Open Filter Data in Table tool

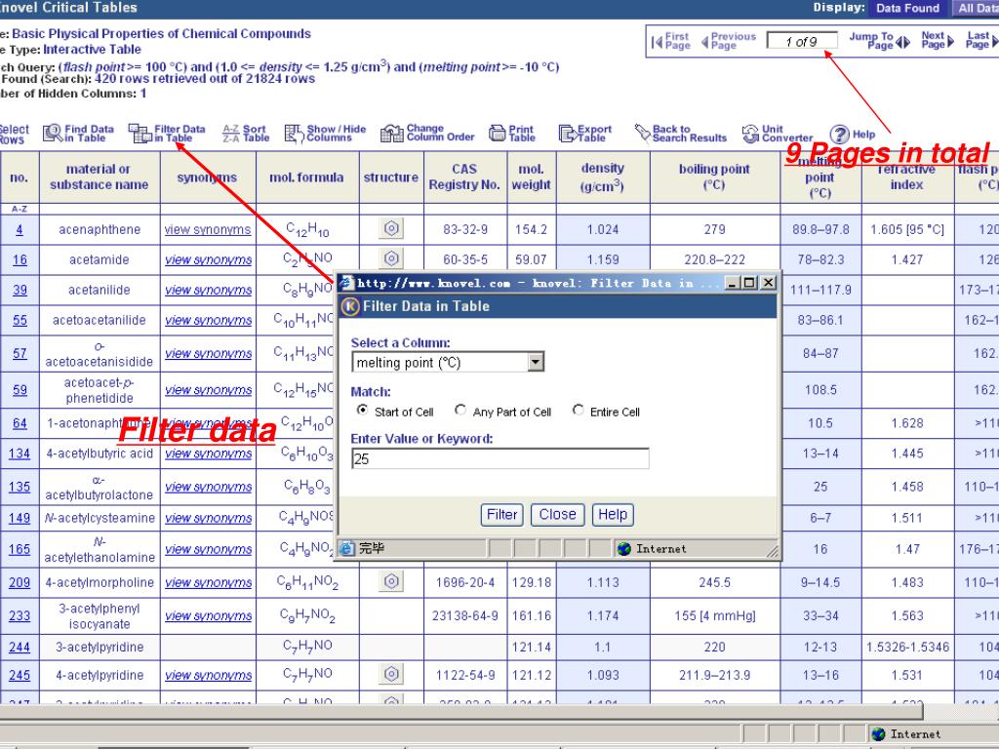click(167, 133)
